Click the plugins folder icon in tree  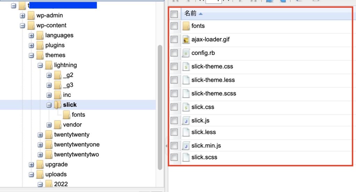point(40,45)
